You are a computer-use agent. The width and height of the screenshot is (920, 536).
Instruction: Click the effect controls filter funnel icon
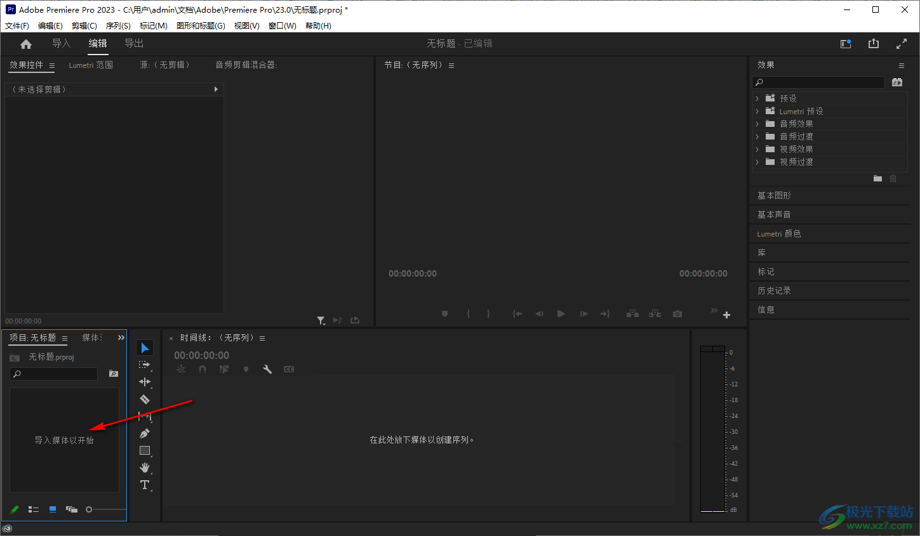[x=321, y=321]
